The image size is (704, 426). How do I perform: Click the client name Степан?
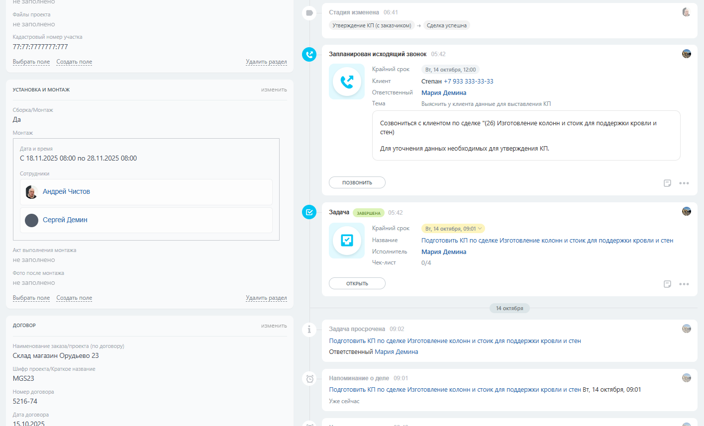(x=431, y=82)
